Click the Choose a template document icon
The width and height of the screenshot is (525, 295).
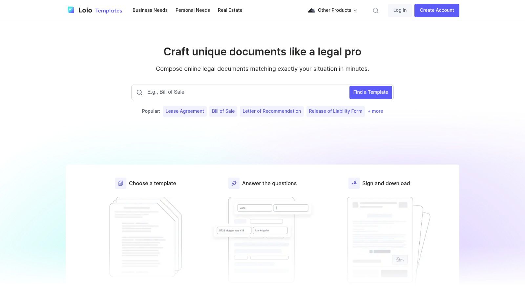pyautogui.click(x=121, y=183)
